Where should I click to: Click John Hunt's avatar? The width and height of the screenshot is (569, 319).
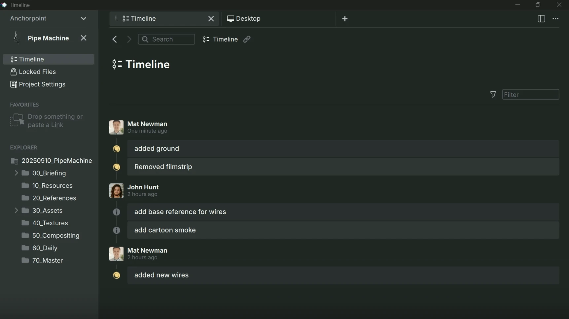pos(116,191)
